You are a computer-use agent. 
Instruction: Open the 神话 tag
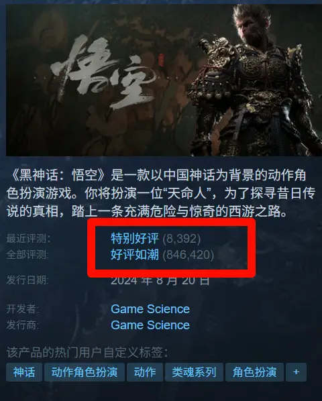click(x=24, y=372)
